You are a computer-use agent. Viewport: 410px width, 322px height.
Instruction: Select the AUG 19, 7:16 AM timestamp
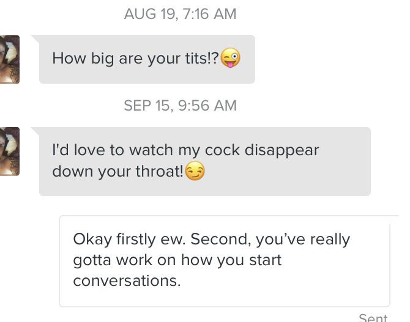(180, 14)
